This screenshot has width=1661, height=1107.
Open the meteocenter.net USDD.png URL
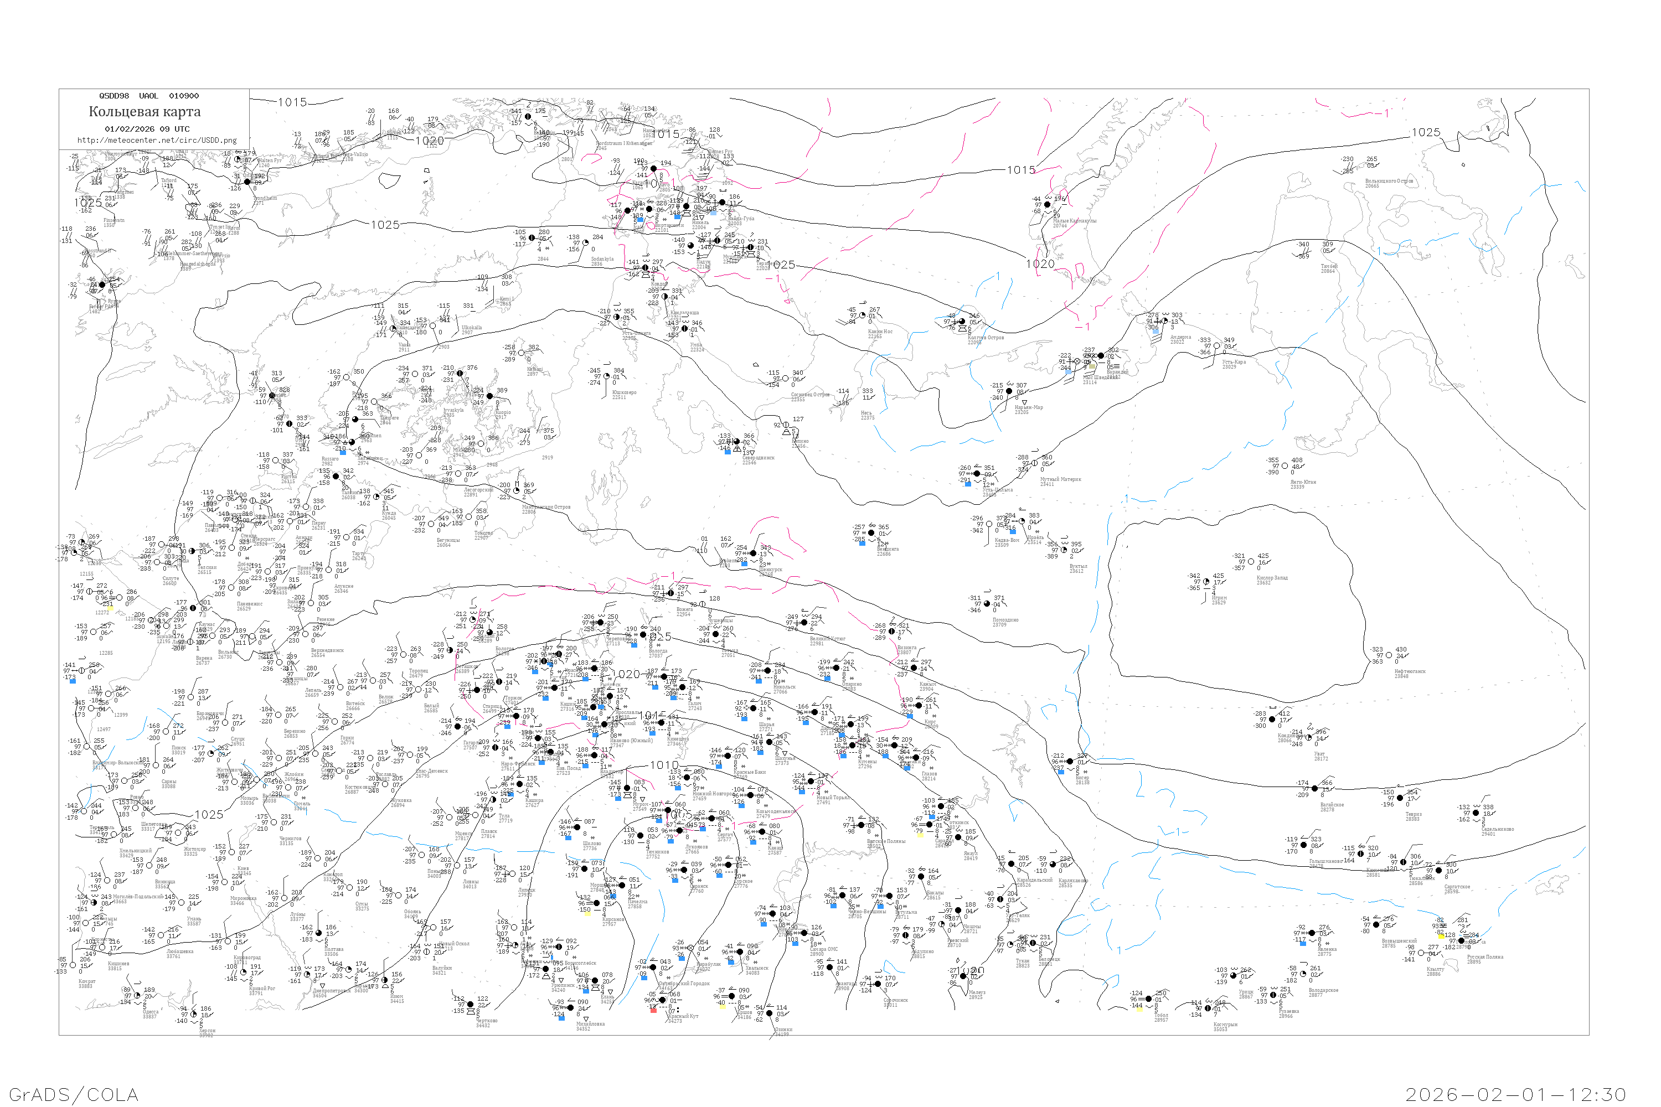pos(157,141)
